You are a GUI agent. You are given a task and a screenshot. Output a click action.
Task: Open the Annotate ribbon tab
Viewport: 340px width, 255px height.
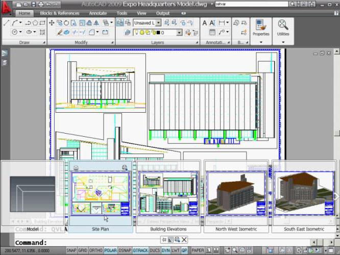(96, 13)
